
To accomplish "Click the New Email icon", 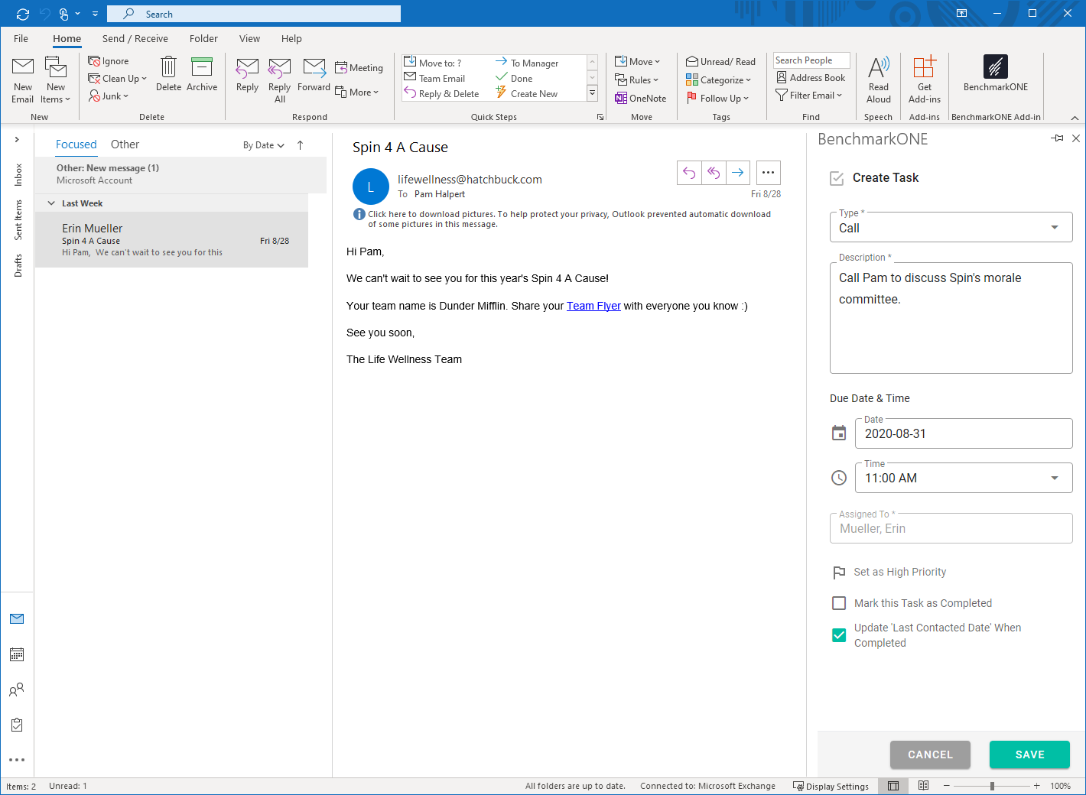I will (x=23, y=79).
